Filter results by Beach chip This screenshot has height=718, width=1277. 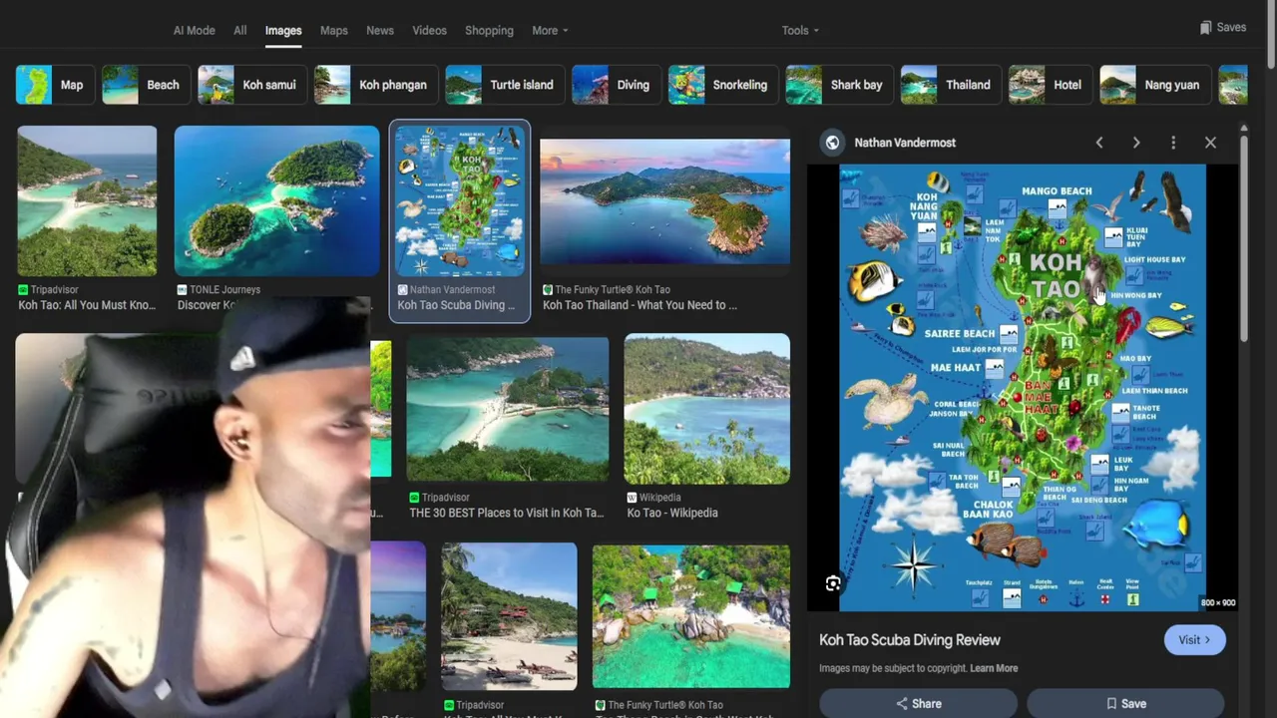tap(146, 85)
